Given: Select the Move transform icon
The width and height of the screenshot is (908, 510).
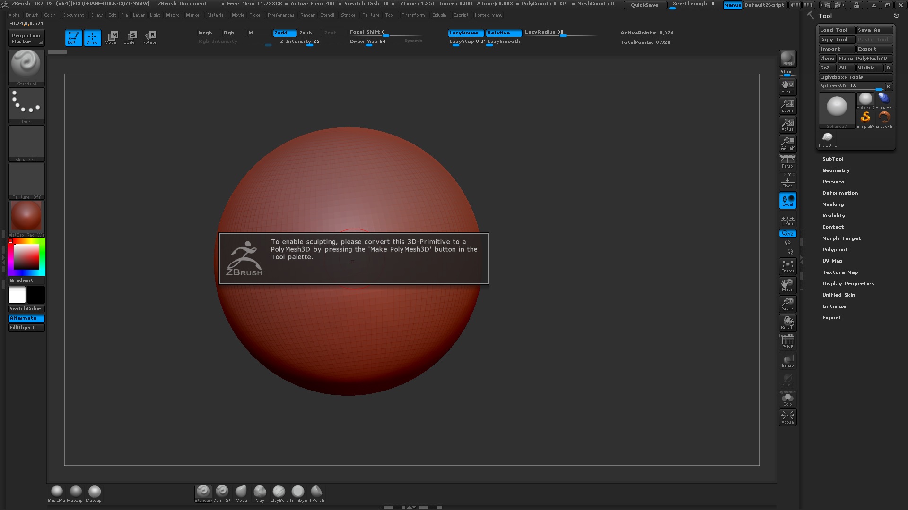Looking at the screenshot, I should click(x=111, y=38).
